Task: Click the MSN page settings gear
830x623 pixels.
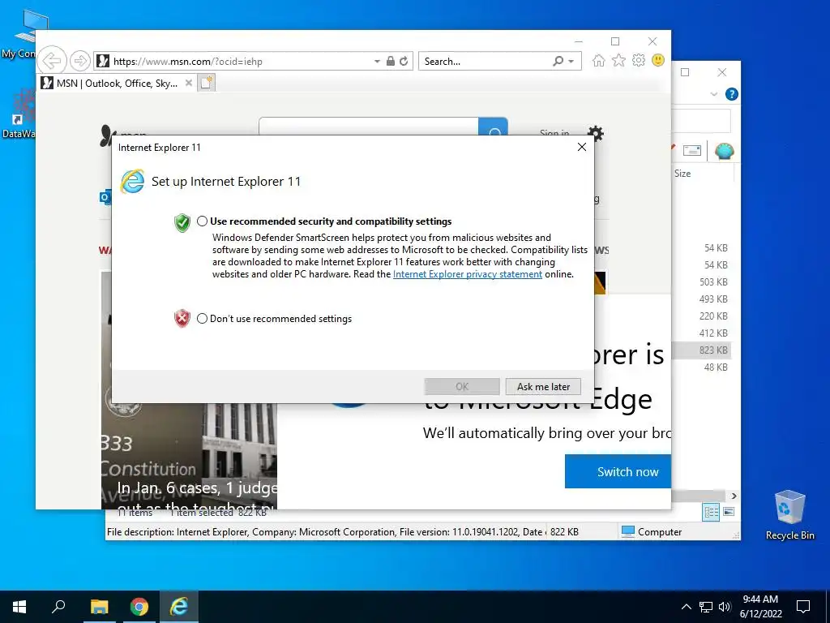Action: pos(596,133)
